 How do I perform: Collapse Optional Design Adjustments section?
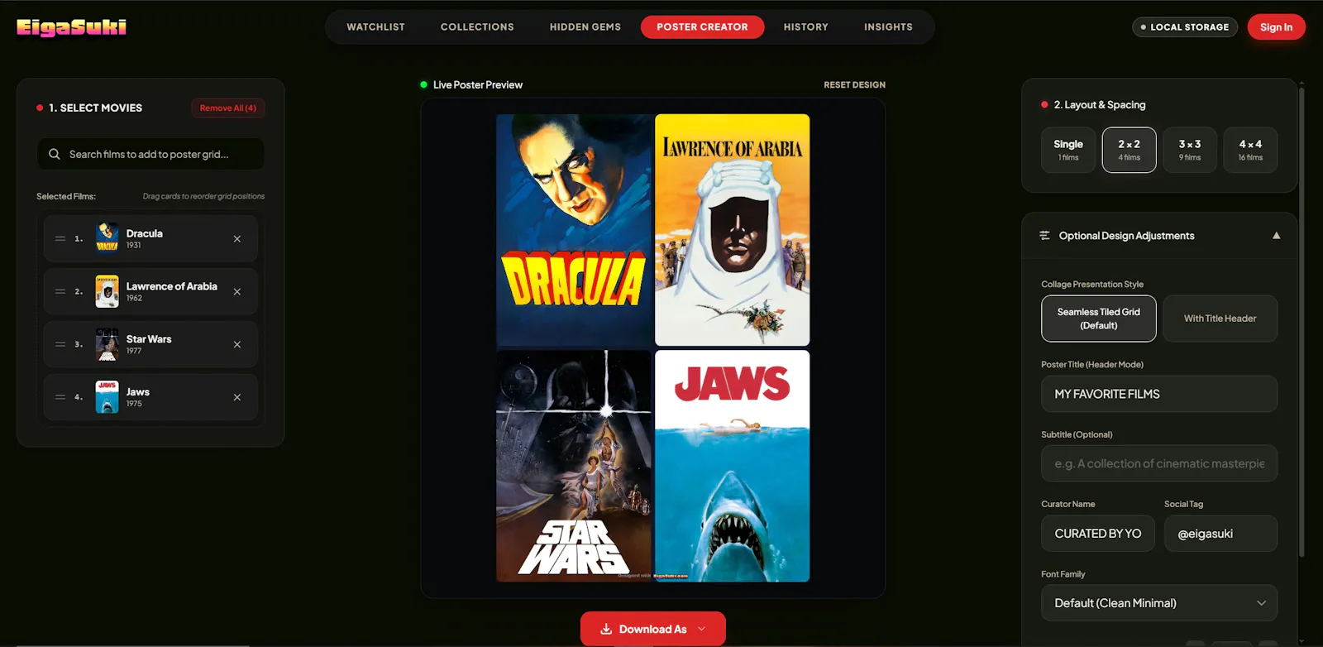(x=1277, y=236)
